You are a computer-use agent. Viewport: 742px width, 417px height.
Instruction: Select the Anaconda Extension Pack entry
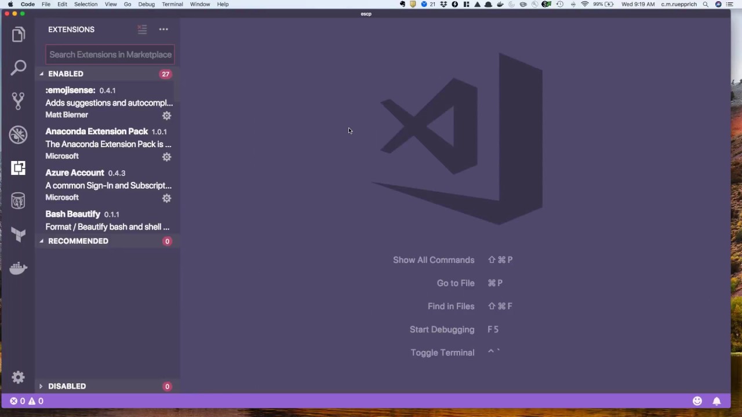coord(108,144)
